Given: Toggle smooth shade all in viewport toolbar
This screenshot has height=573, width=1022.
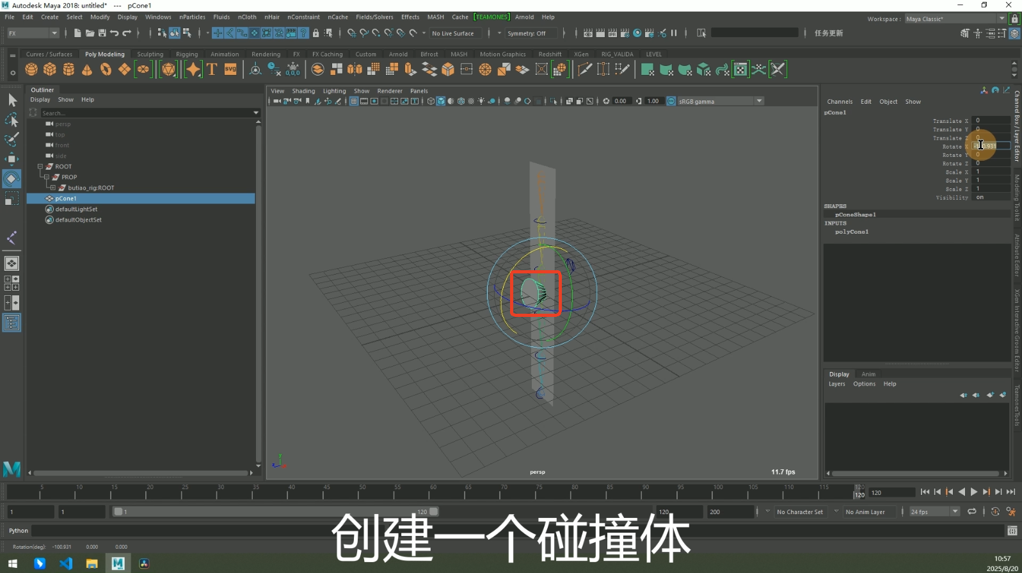Looking at the screenshot, I should coord(441,101).
